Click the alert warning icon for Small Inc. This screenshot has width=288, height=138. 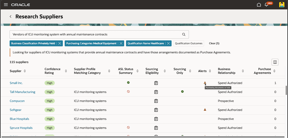(x=205, y=83)
